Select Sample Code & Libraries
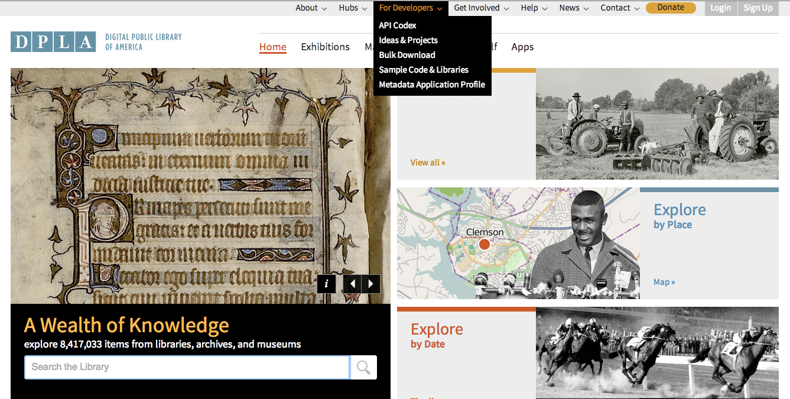The height and width of the screenshot is (399, 790). coord(424,70)
